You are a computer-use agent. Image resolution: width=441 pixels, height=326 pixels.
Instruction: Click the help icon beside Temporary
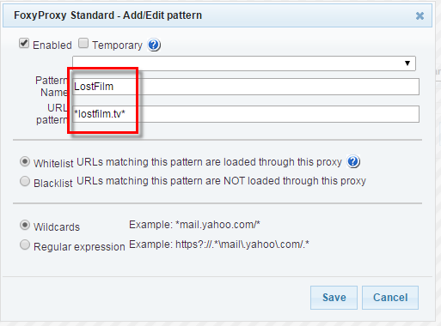tap(154, 45)
